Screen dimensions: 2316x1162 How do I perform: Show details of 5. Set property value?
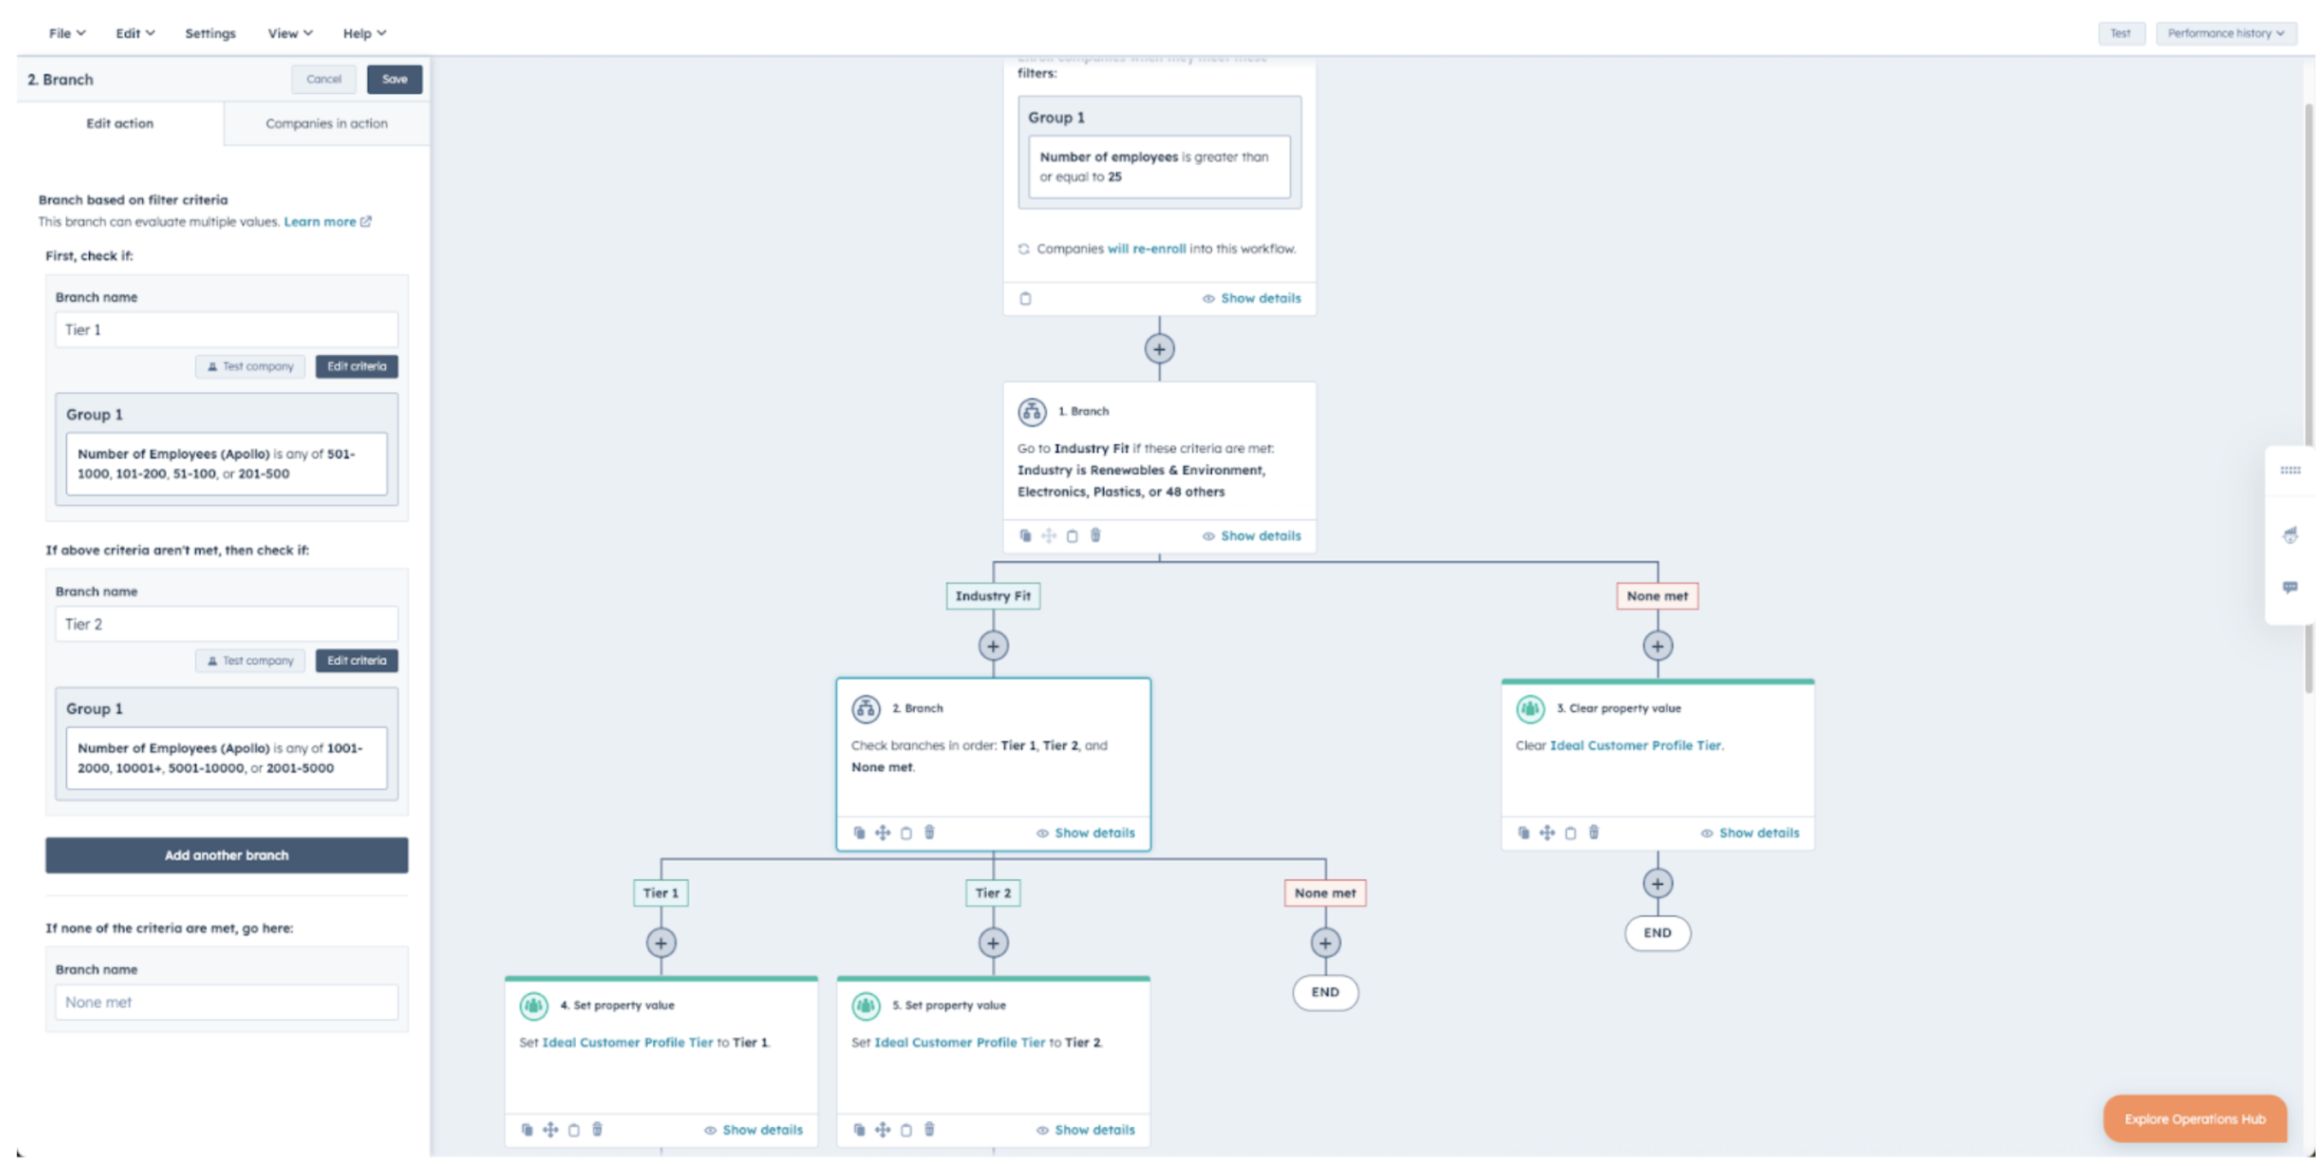click(x=1085, y=1129)
